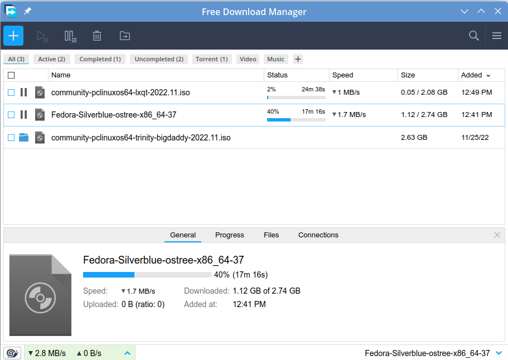508x360 pixels.
Task: Close the details panel
Action: [x=497, y=235]
